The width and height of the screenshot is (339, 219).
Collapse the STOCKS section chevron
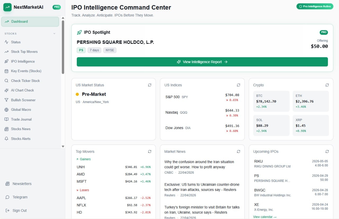click(x=55, y=34)
